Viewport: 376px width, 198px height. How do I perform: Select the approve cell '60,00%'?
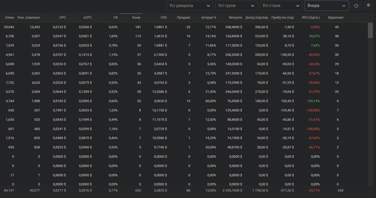tap(211, 100)
